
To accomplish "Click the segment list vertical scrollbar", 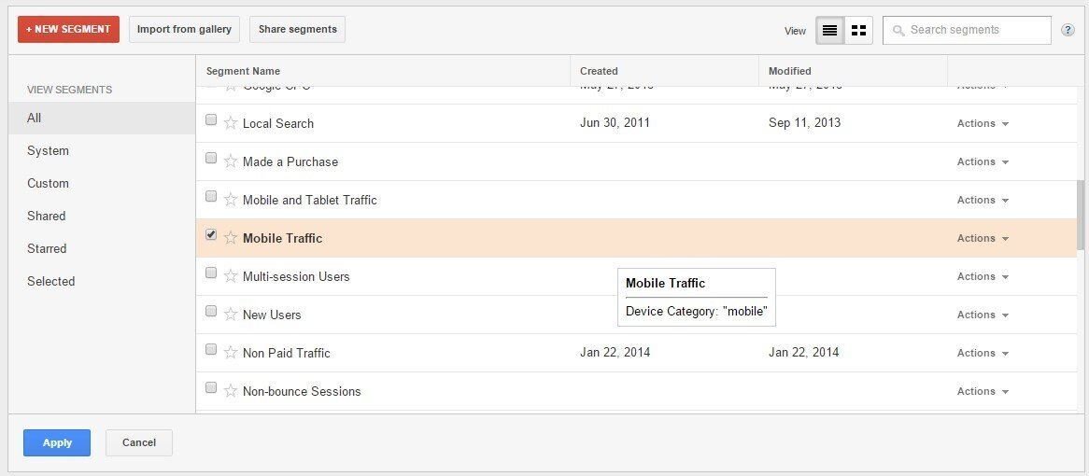I will click(1081, 215).
